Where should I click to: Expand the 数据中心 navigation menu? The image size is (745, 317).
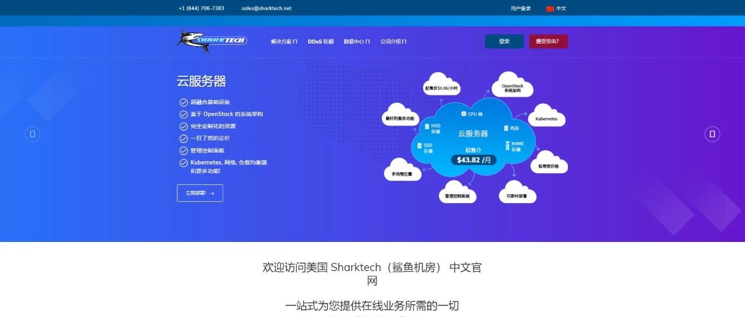[357, 41]
